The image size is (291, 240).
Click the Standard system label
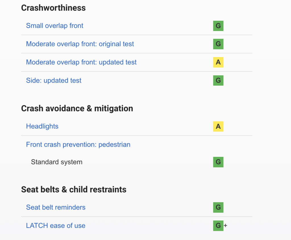click(57, 162)
